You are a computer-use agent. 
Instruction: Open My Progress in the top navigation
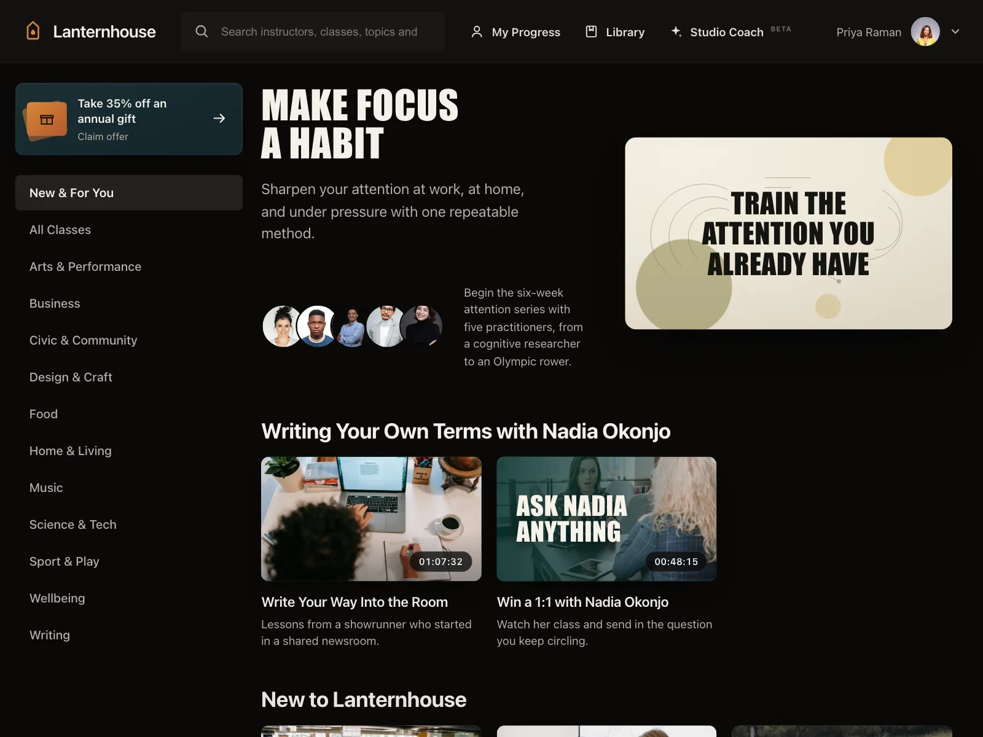(515, 32)
